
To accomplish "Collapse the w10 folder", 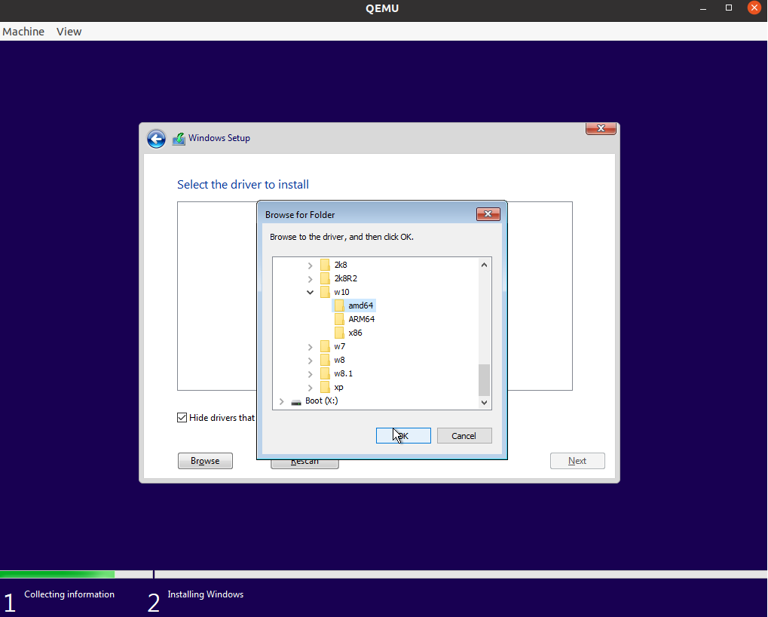I will click(310, 292).
